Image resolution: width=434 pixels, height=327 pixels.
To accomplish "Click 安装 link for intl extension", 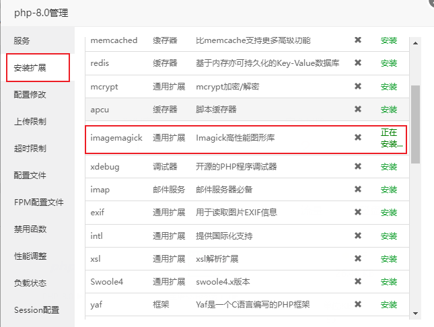I will pyautogui.click(x=389, y=235).
